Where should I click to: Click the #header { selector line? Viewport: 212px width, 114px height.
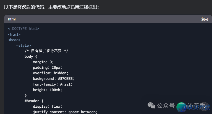point(34,101)
